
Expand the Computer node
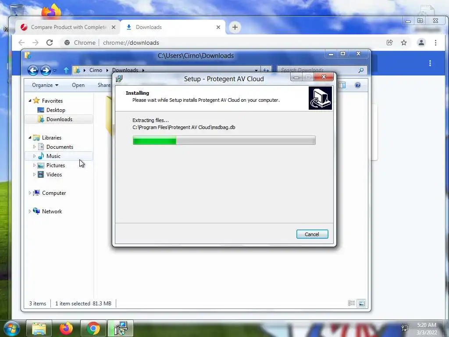coord(30,193)
